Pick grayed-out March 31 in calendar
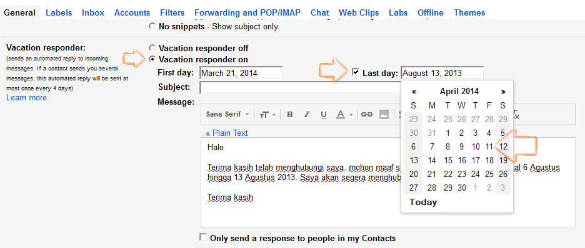This screenshot has width=585, height=248. [432, 133]
